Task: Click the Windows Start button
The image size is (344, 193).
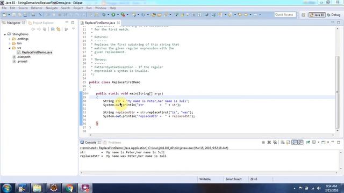Action: point(6,188)
